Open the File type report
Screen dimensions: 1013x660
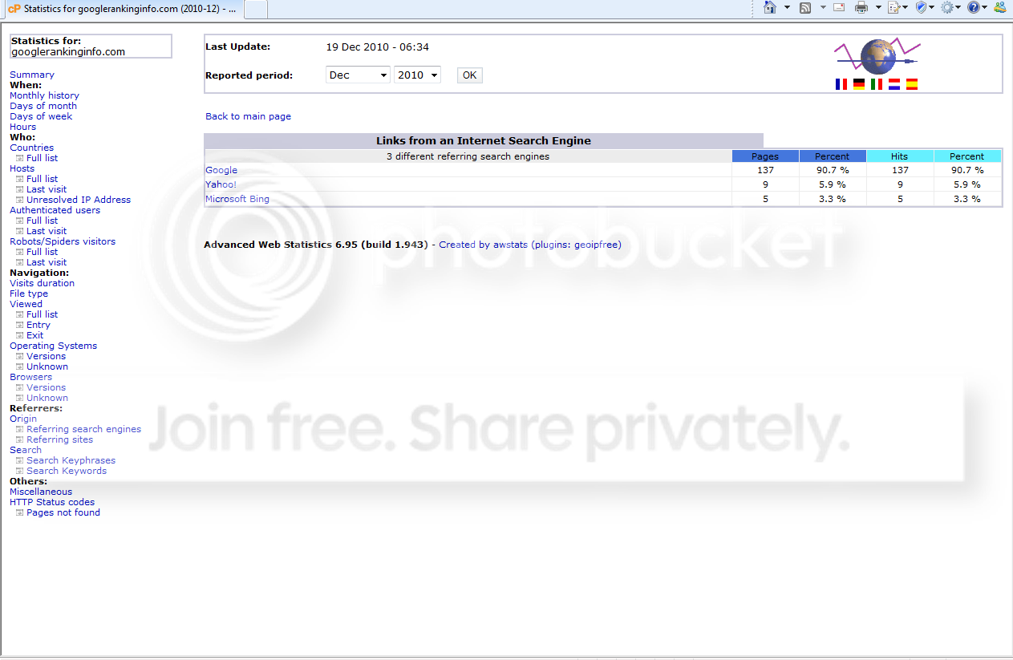click(x=29, y=294)
